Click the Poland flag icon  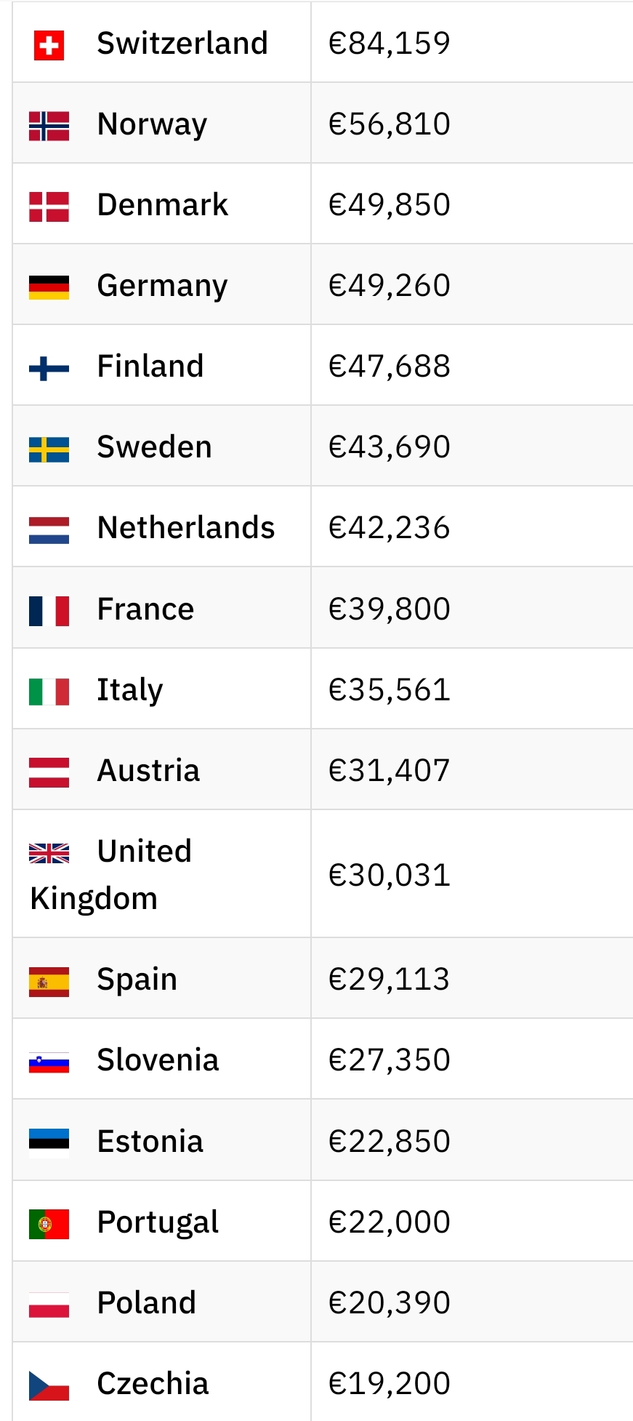[x=49, y=1305]
